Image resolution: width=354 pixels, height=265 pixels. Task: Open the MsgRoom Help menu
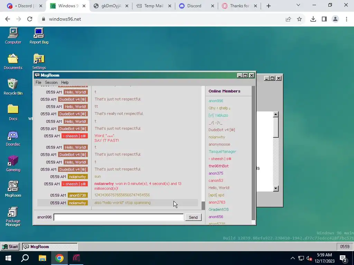[x=65, y=82]
